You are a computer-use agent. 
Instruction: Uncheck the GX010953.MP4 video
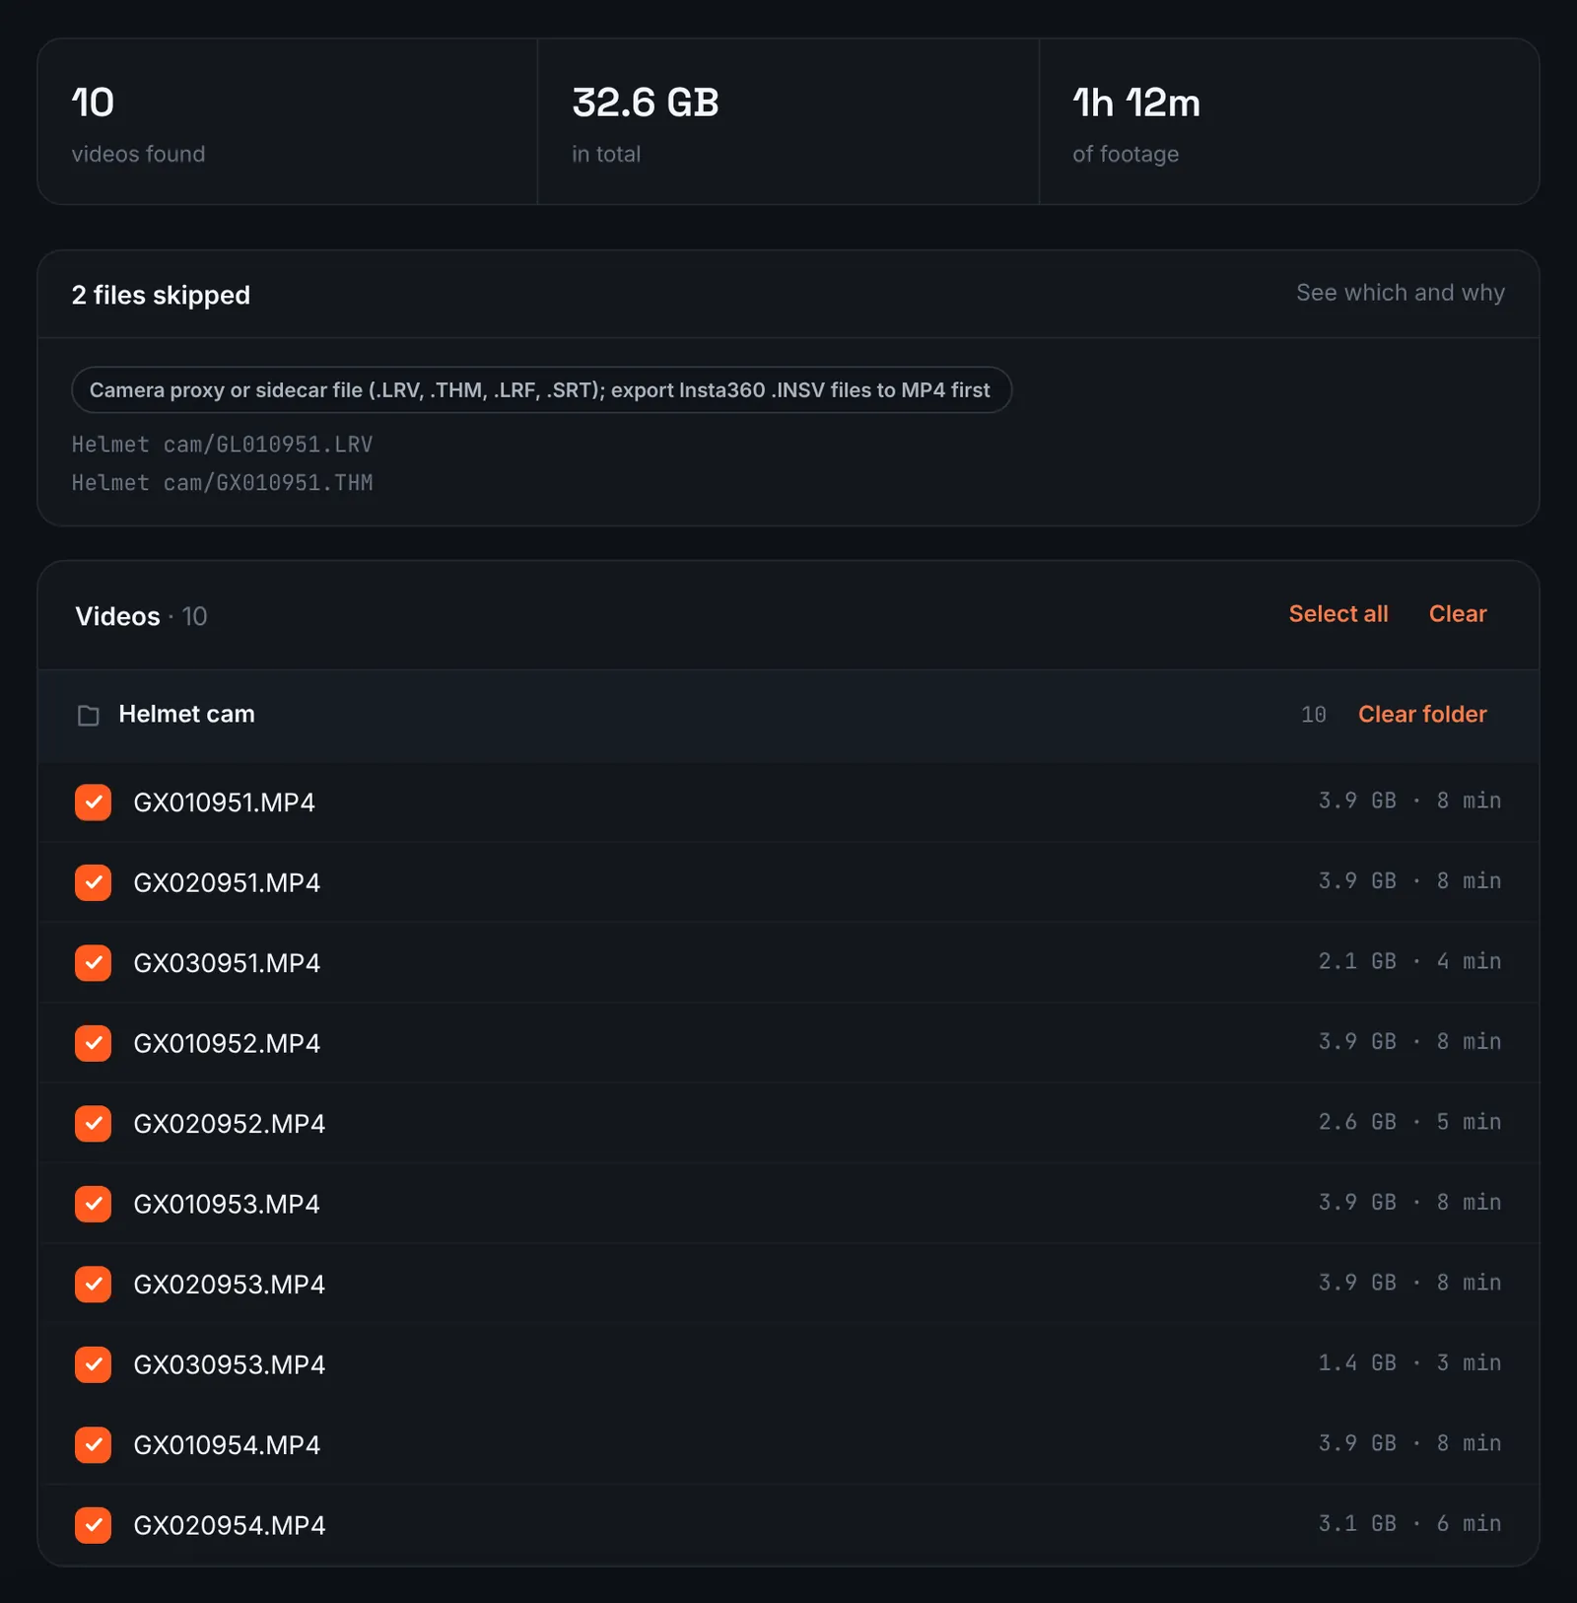[x=93, y=1204]
